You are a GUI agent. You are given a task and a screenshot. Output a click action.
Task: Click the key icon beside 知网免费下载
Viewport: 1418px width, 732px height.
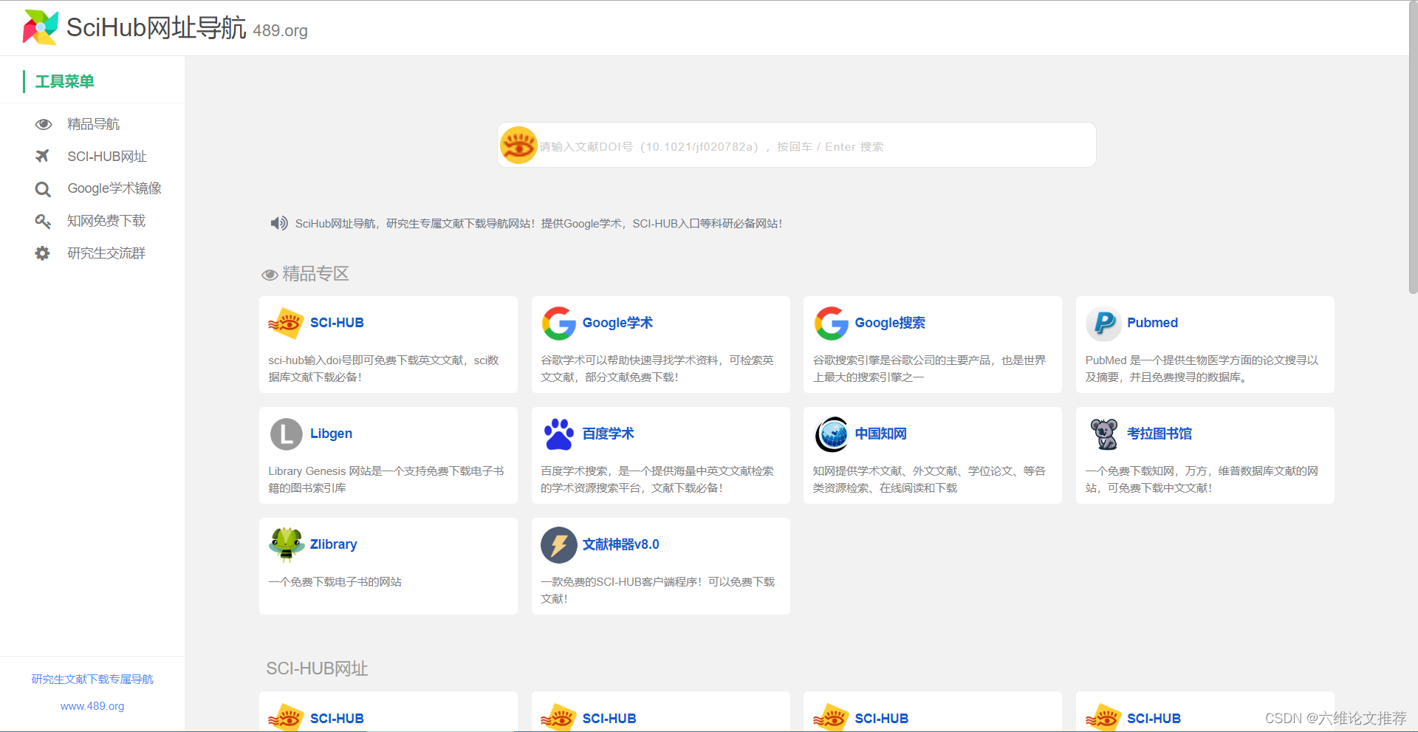point(43,221)
